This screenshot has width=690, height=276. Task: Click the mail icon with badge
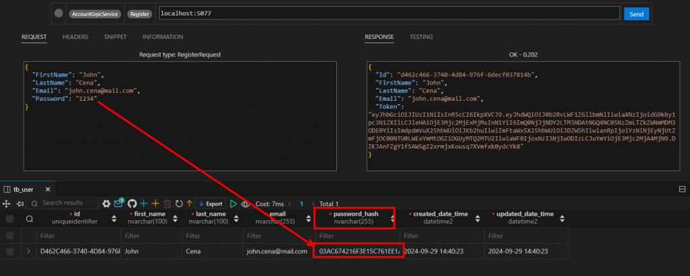[119, 203]
